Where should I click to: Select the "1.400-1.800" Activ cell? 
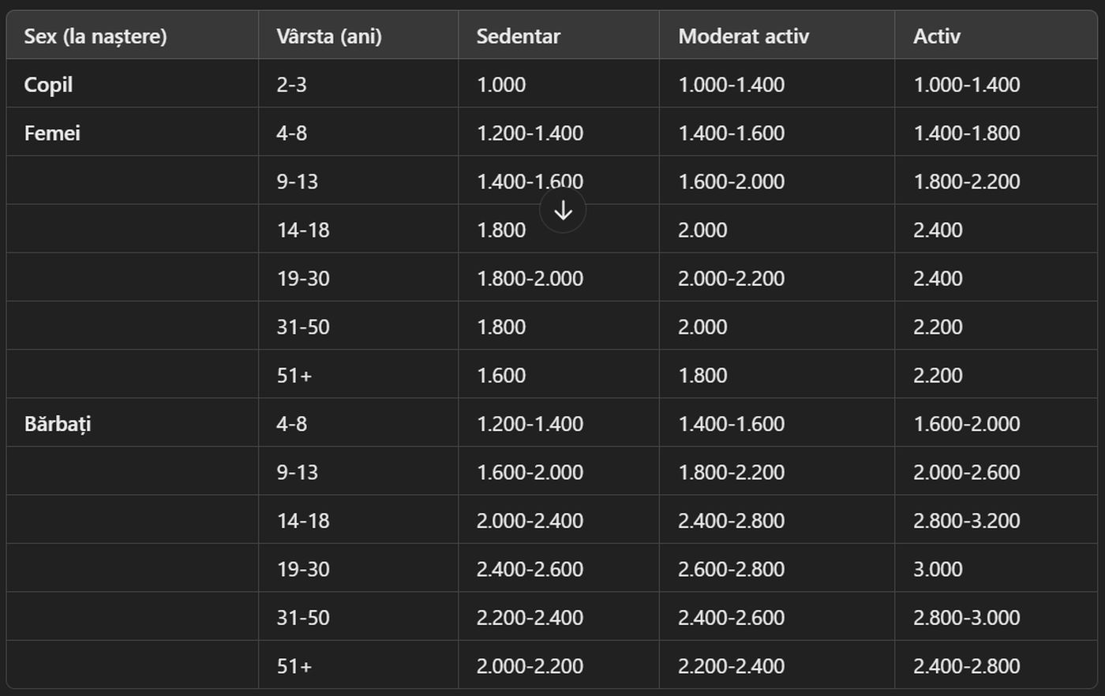(x=966, y=133)
